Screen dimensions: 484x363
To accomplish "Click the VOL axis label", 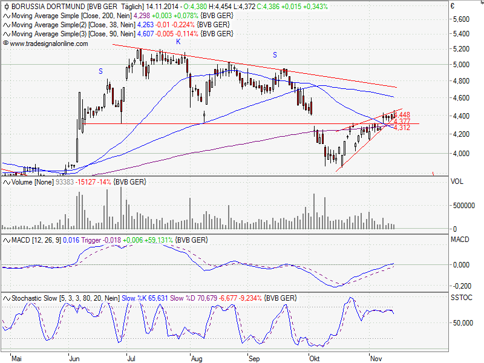I will [457, 181].
